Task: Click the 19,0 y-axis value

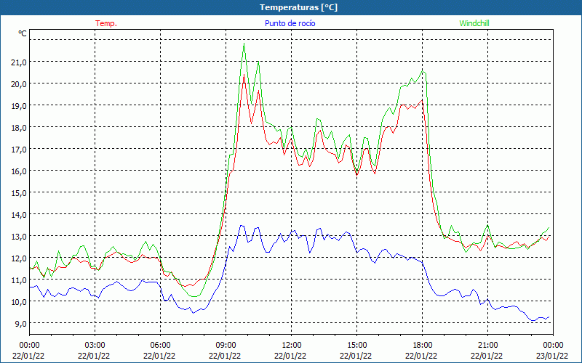Action: coord(19,105)
